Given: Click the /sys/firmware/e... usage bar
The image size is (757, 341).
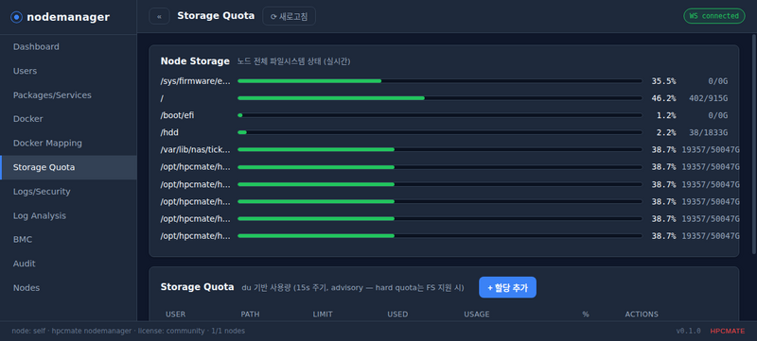Looking at the screenshot, I should (440, 81).
